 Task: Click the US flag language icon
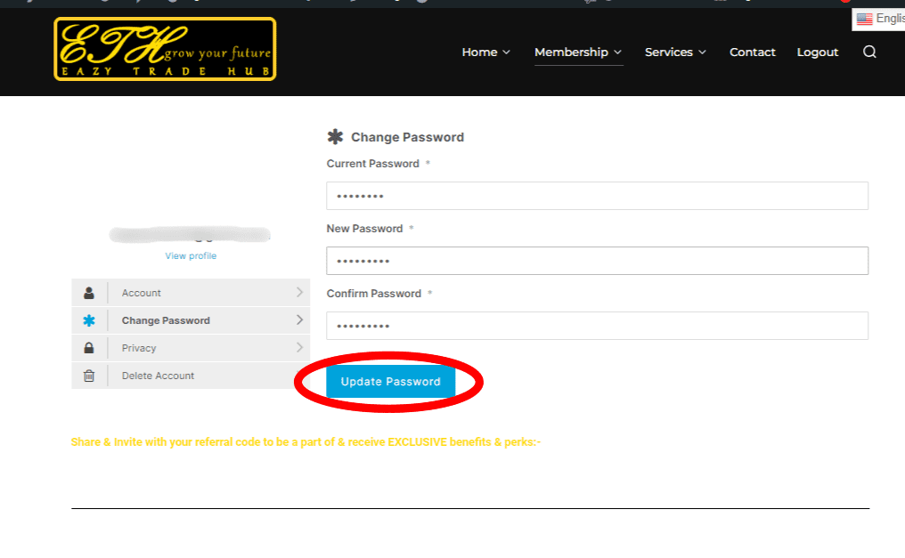click(x=864, y=19)
